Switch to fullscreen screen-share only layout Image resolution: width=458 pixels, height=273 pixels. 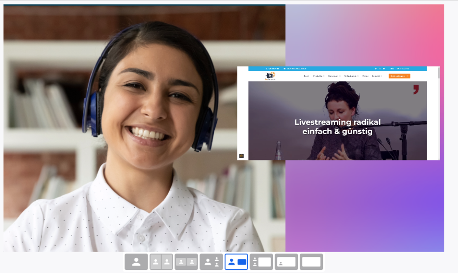pyautogui.click(x=311, y=262)
